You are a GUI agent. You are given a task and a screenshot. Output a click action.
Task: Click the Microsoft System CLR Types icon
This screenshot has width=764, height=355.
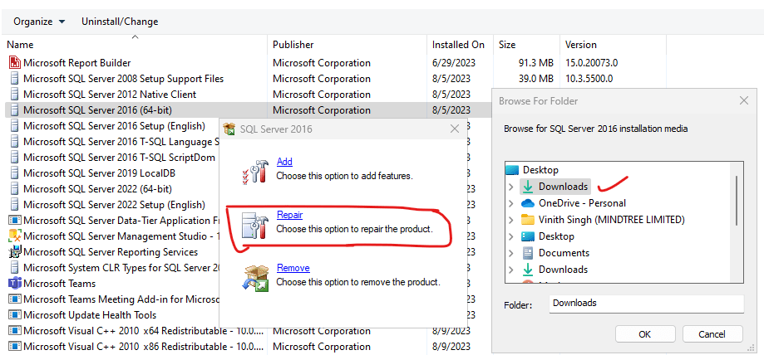(x=15, y=267)
